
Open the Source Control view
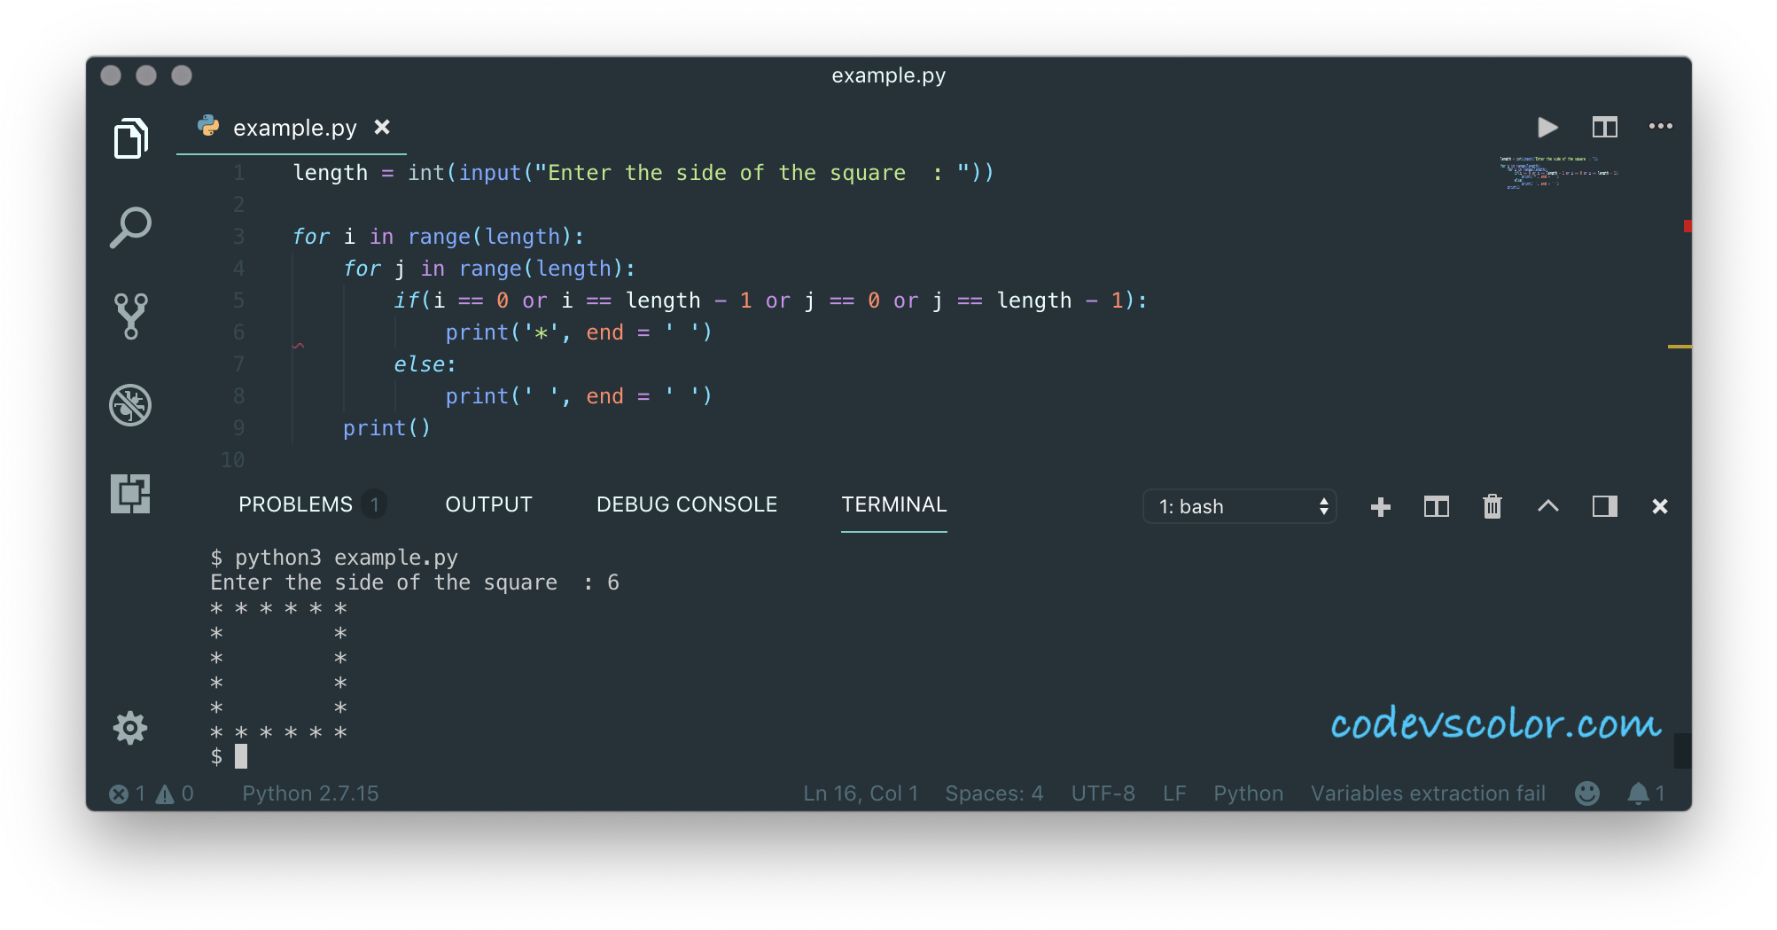(x=130, y=317)
